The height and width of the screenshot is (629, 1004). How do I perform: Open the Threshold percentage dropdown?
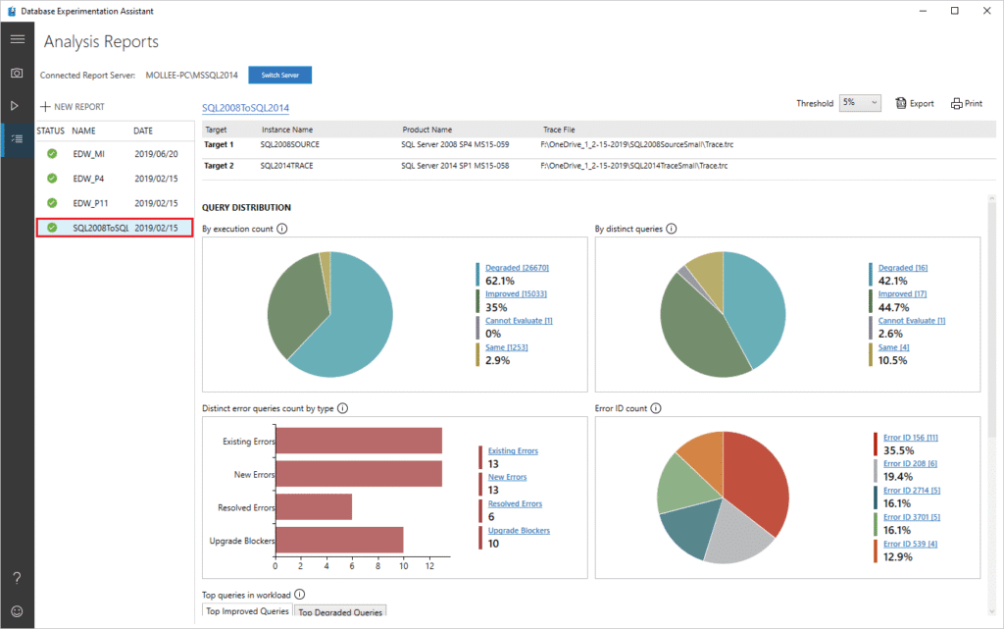[x=860, y=102]
